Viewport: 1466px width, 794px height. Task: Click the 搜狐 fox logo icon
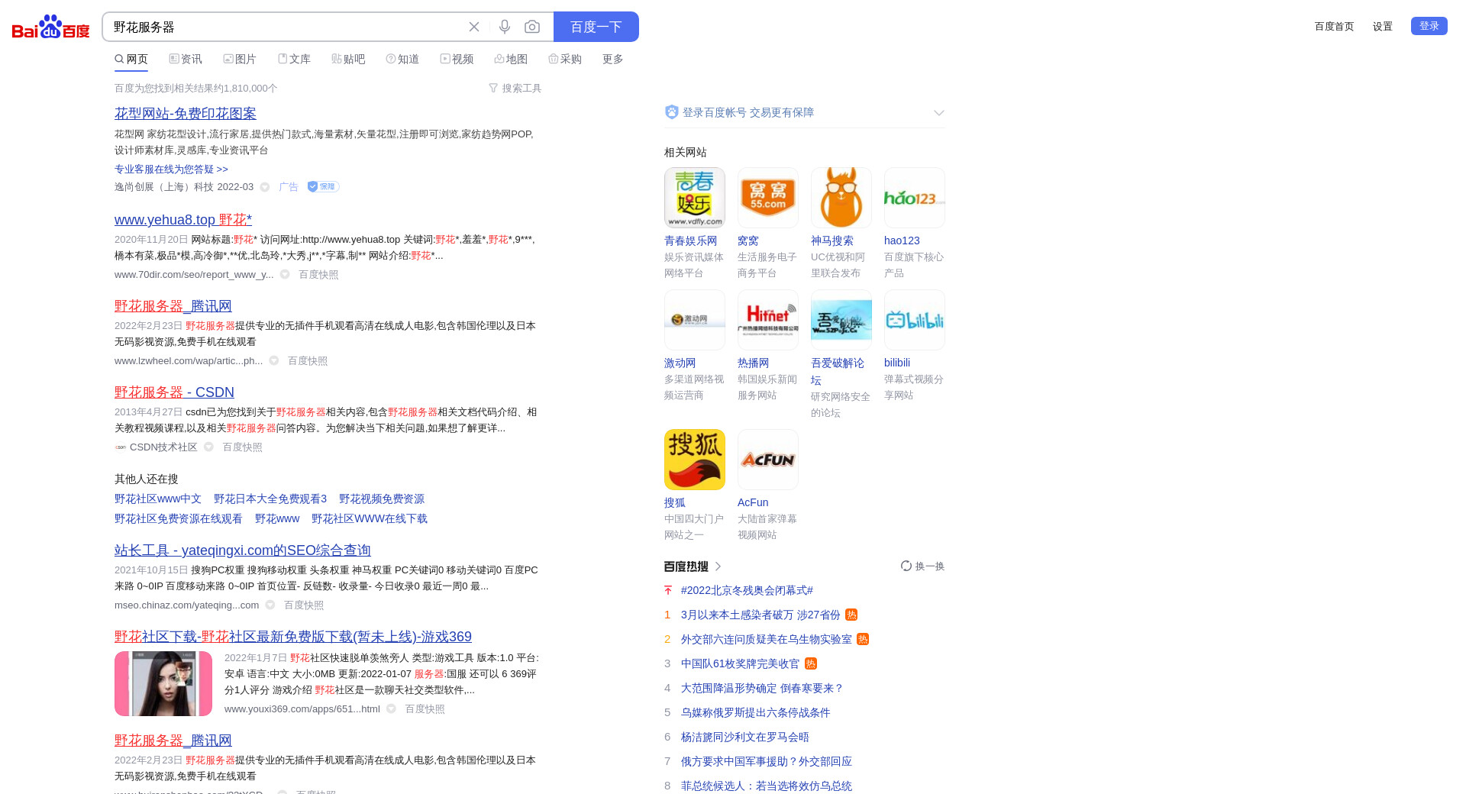coord(694,460)
